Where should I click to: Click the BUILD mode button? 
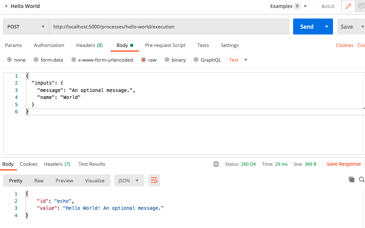point(328,6)
